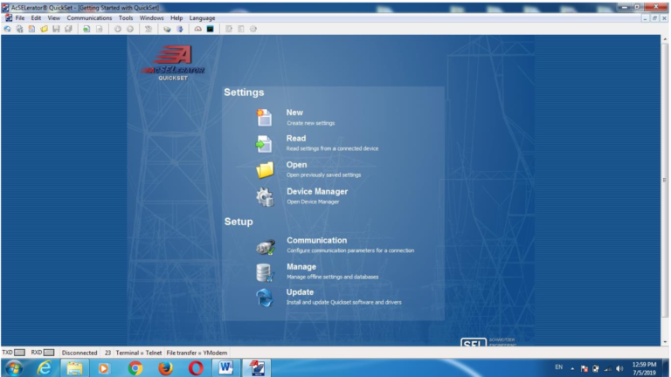Open the Communications menu
The height and width of the screenshot is (377, 671).
[x=89, y=18]
